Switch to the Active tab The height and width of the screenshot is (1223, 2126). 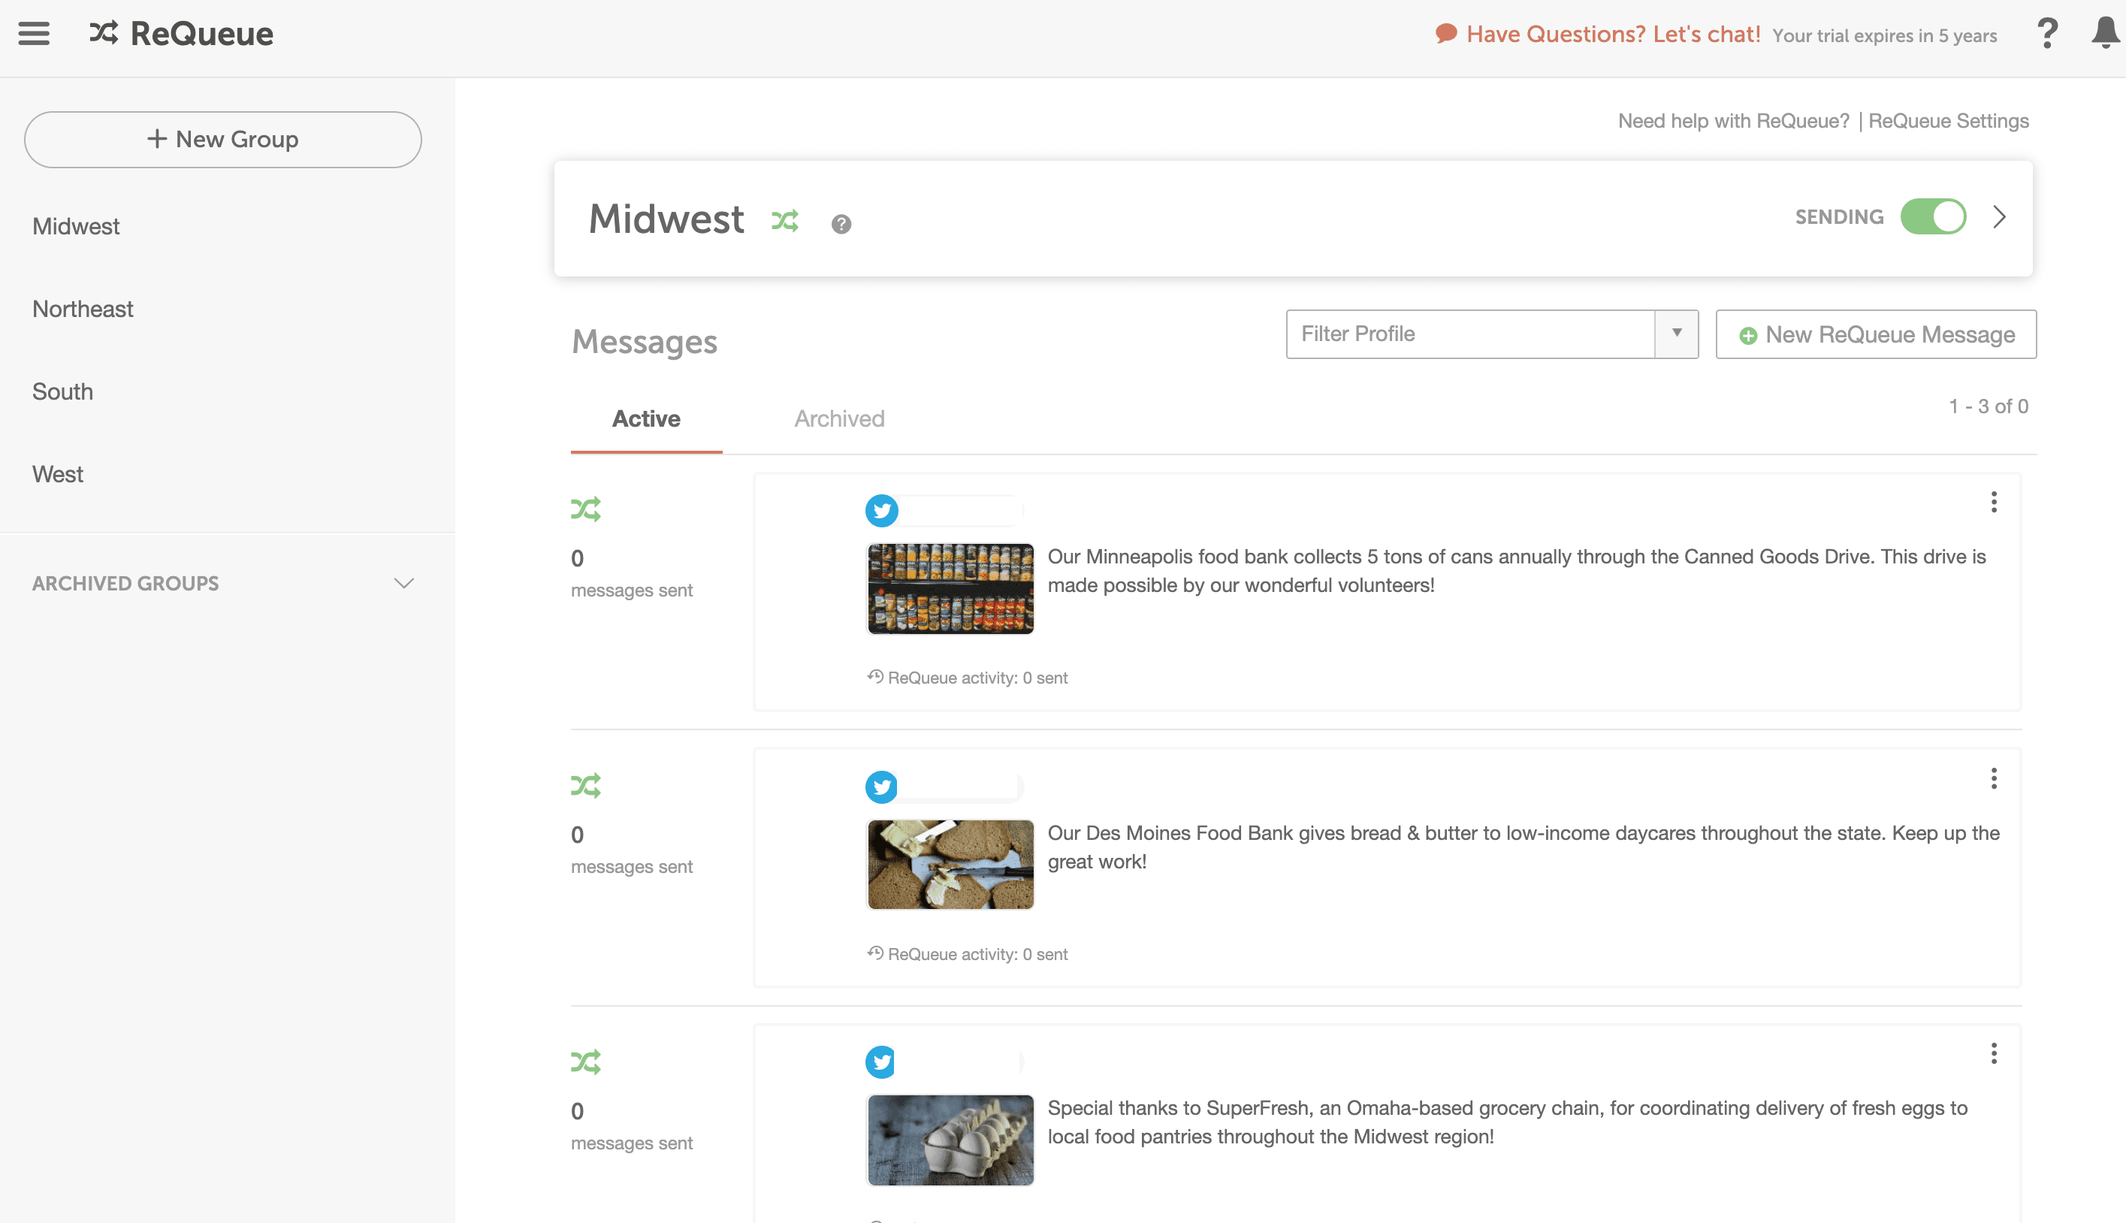pos(646,418)
